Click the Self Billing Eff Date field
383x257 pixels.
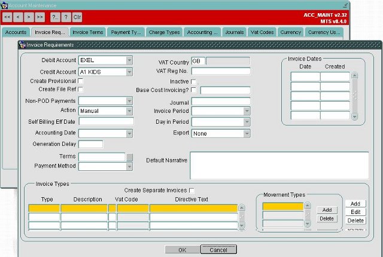pyautogui.click(x=106, y=121)
